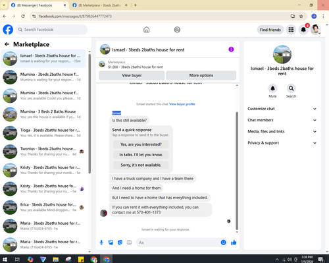
Task: Bookmark this page with star icon
Action: pyautogui.click(x=301, y=16)
